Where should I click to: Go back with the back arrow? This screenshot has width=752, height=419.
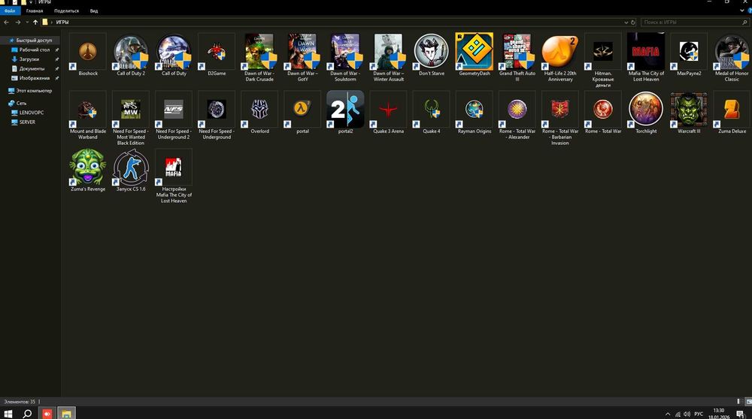point(6,22)
